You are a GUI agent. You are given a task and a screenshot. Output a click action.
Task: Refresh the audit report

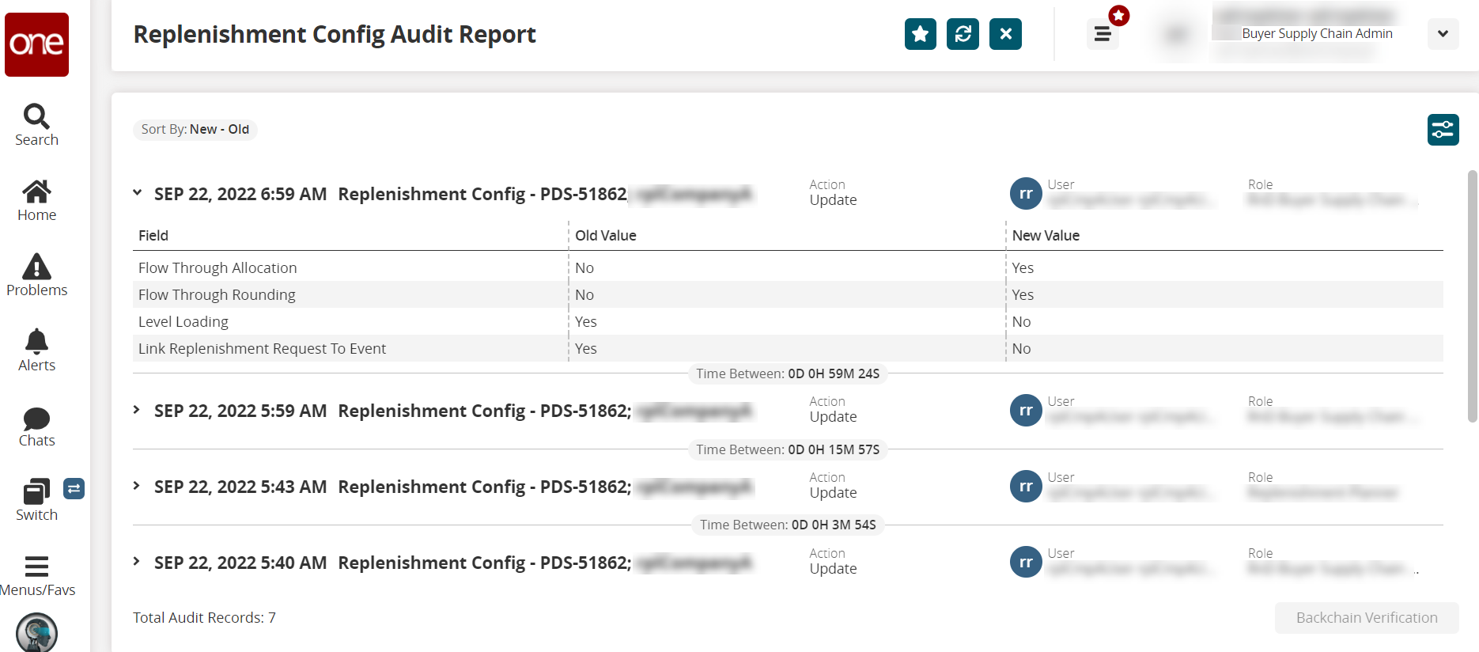963,34
